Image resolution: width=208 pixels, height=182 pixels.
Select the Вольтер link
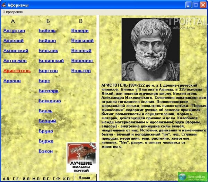coord(81,71)
